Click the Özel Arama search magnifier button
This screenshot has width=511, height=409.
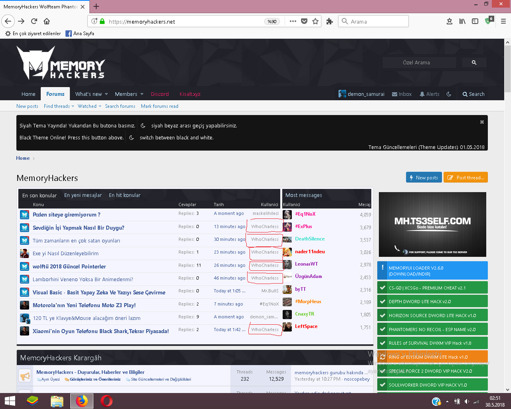pos(474,62)
